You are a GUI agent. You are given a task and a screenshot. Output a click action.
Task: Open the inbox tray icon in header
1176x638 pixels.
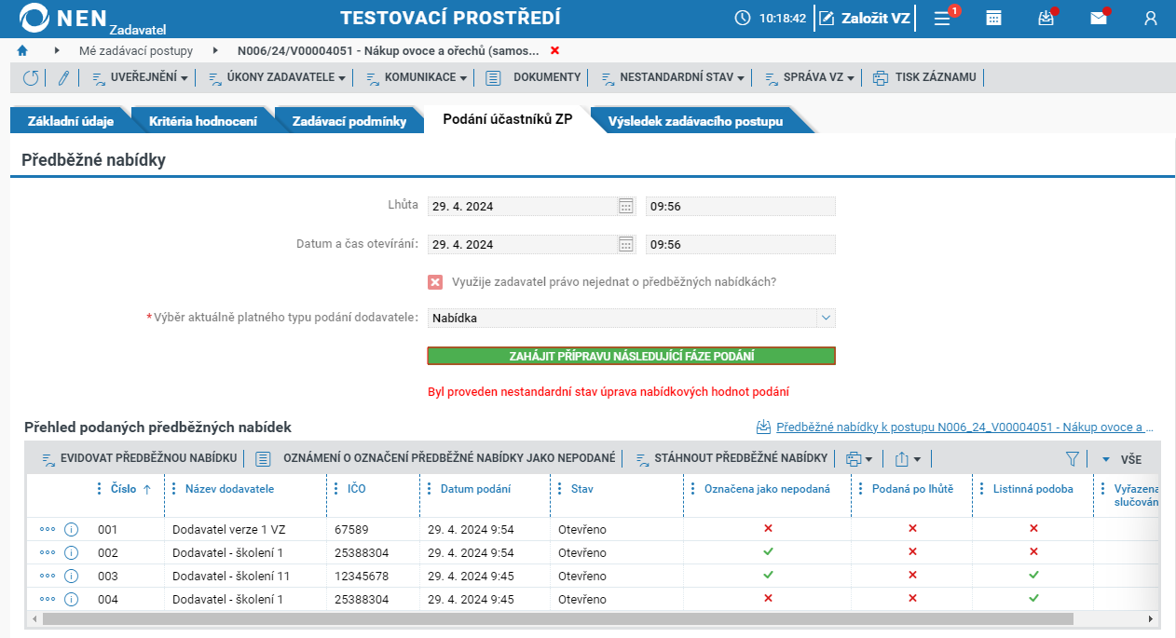point(1046,18)
